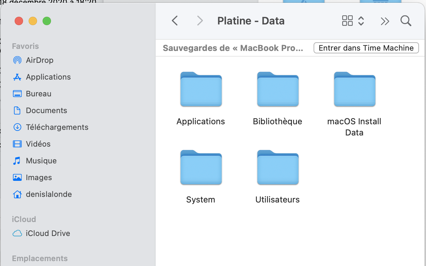Image resolution: width=426 pixels, height=266 pixels.
Task: Expand hidden toolbar items with double chevron
Action: [x=385, y=21]
